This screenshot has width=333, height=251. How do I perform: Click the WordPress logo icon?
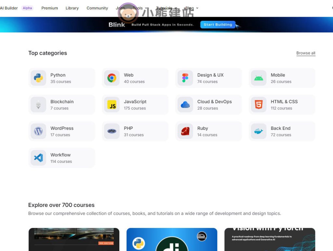click(x=38, y=131)
